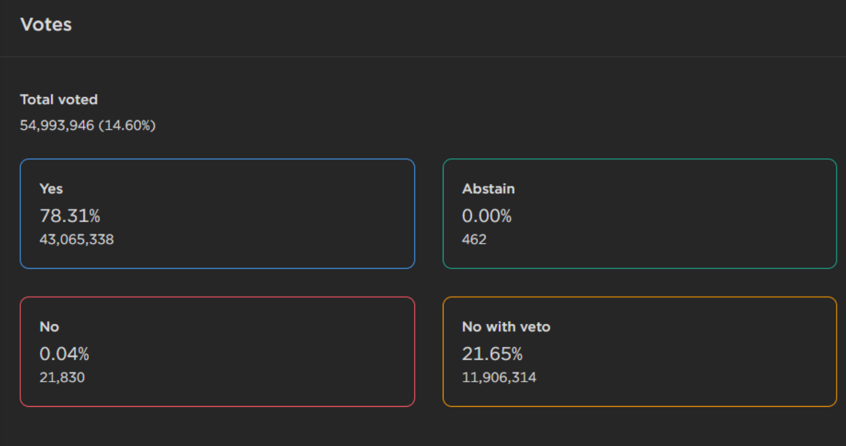Click the 21,830 No vote count
The width and height of the screenshot is (846, 446).
(62, 378)
